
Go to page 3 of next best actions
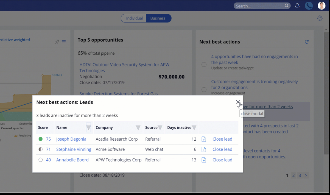coord(300,175)
